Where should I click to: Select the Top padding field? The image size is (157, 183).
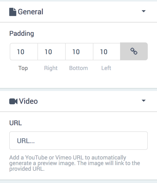point(24,52)
